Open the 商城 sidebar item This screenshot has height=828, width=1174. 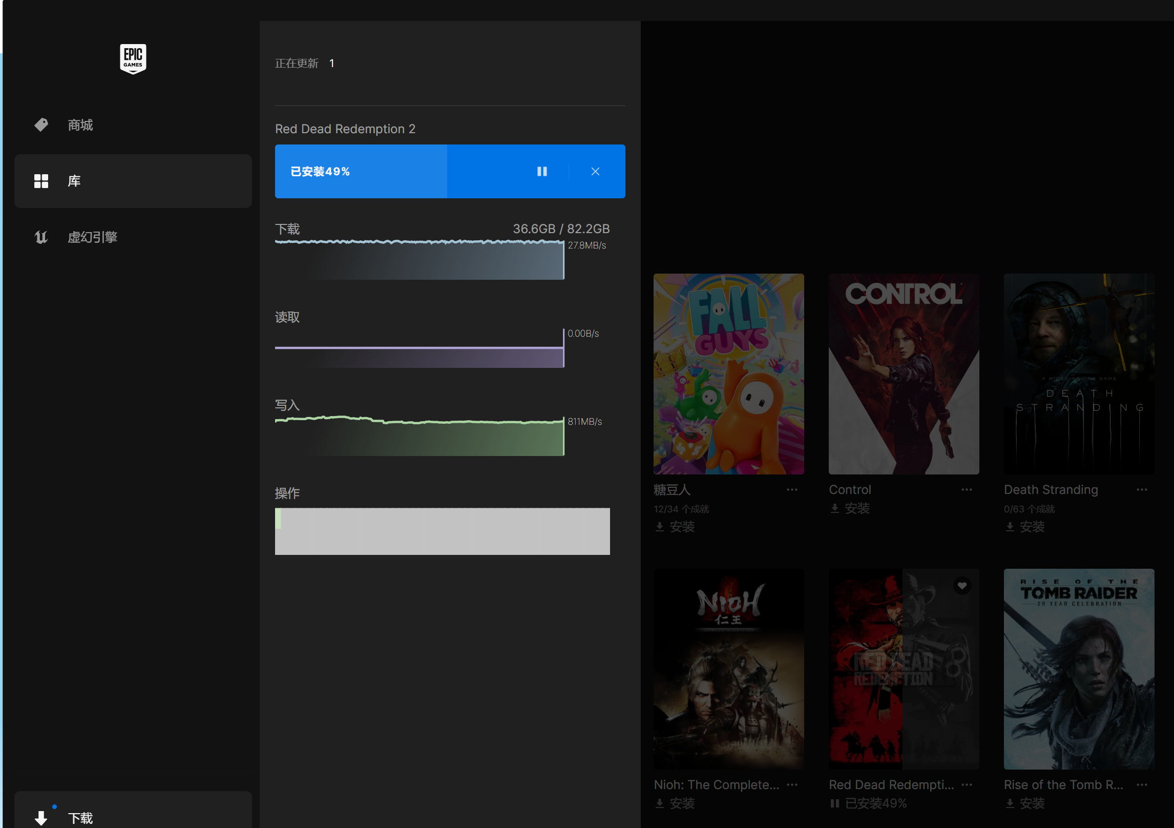(133, 125)
